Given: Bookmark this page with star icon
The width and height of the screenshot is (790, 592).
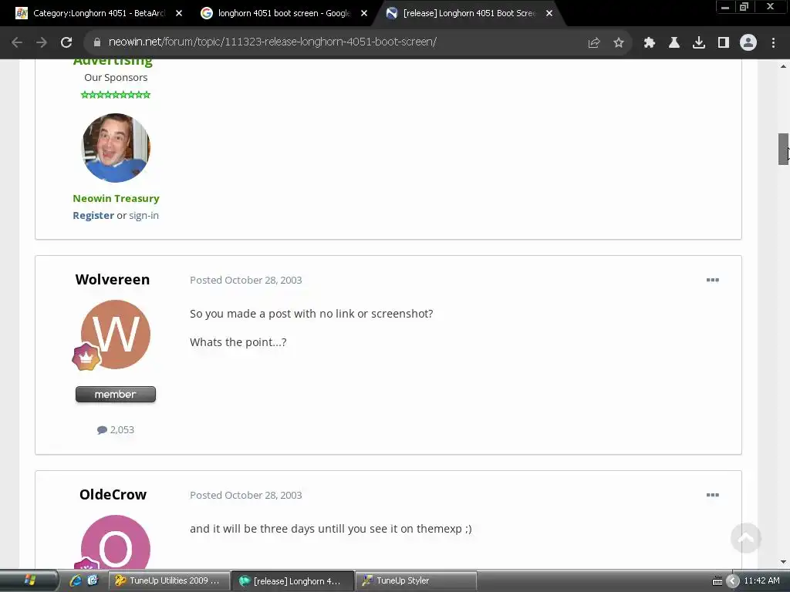Looking at the screenshot, I should click(x=619, y=43).
